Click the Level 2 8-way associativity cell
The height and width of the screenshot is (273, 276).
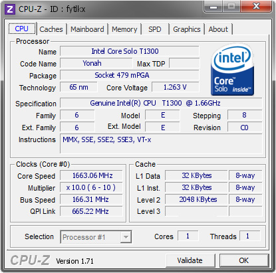245,199
